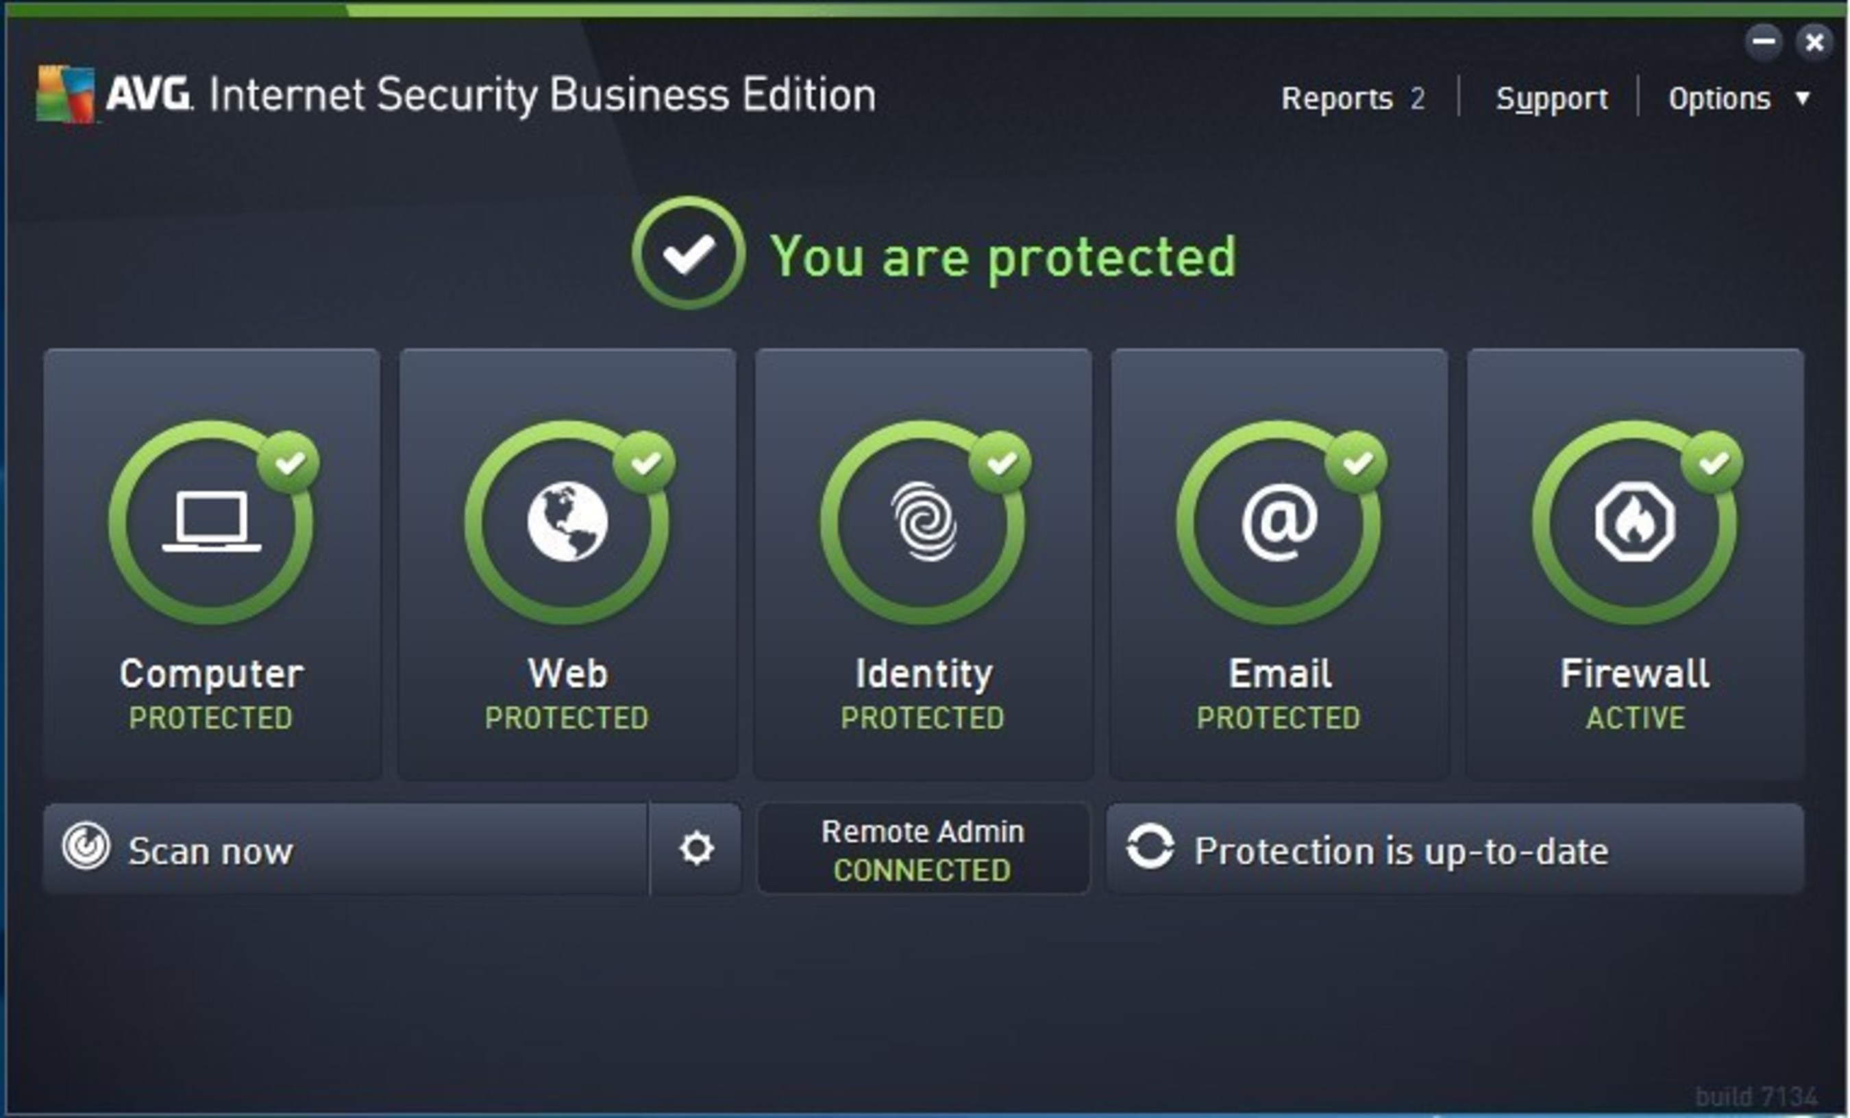Open the Firewall flame icon

(x=1636, y=522)
